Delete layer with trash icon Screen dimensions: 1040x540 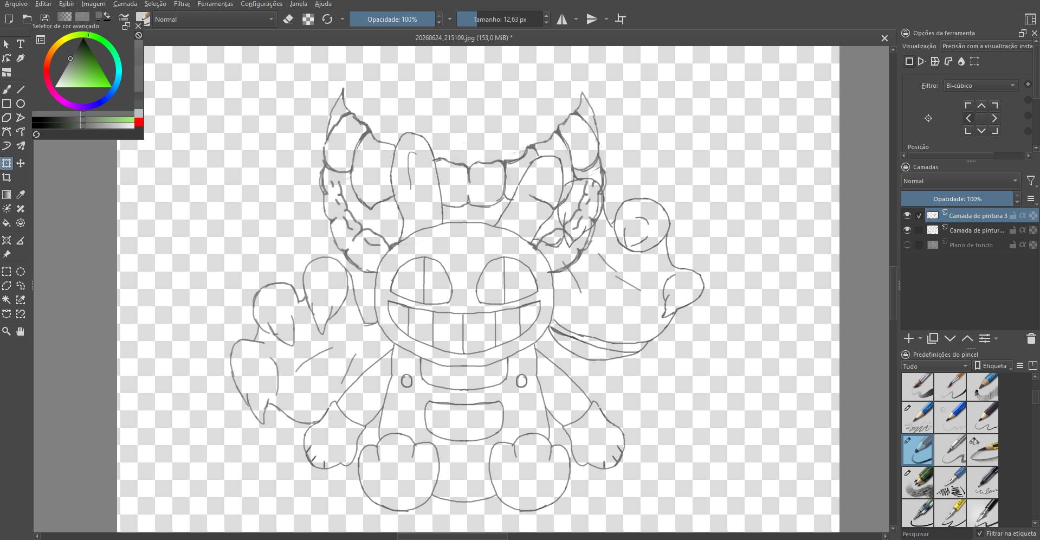click(x=1031, y=338)
